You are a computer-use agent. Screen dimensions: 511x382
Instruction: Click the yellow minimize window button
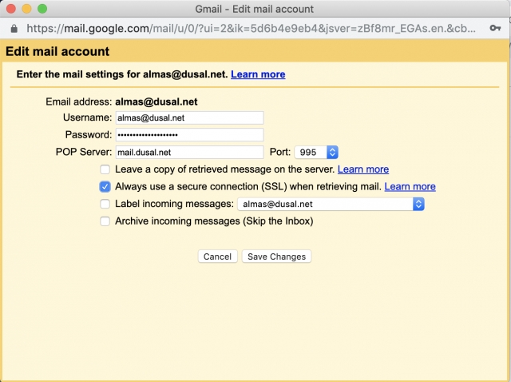pyautogui.click(x=26, y=9)
